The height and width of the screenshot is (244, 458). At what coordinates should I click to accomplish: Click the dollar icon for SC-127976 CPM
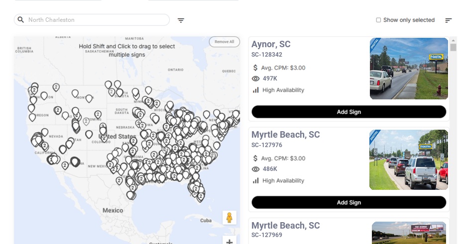point(255,159)
